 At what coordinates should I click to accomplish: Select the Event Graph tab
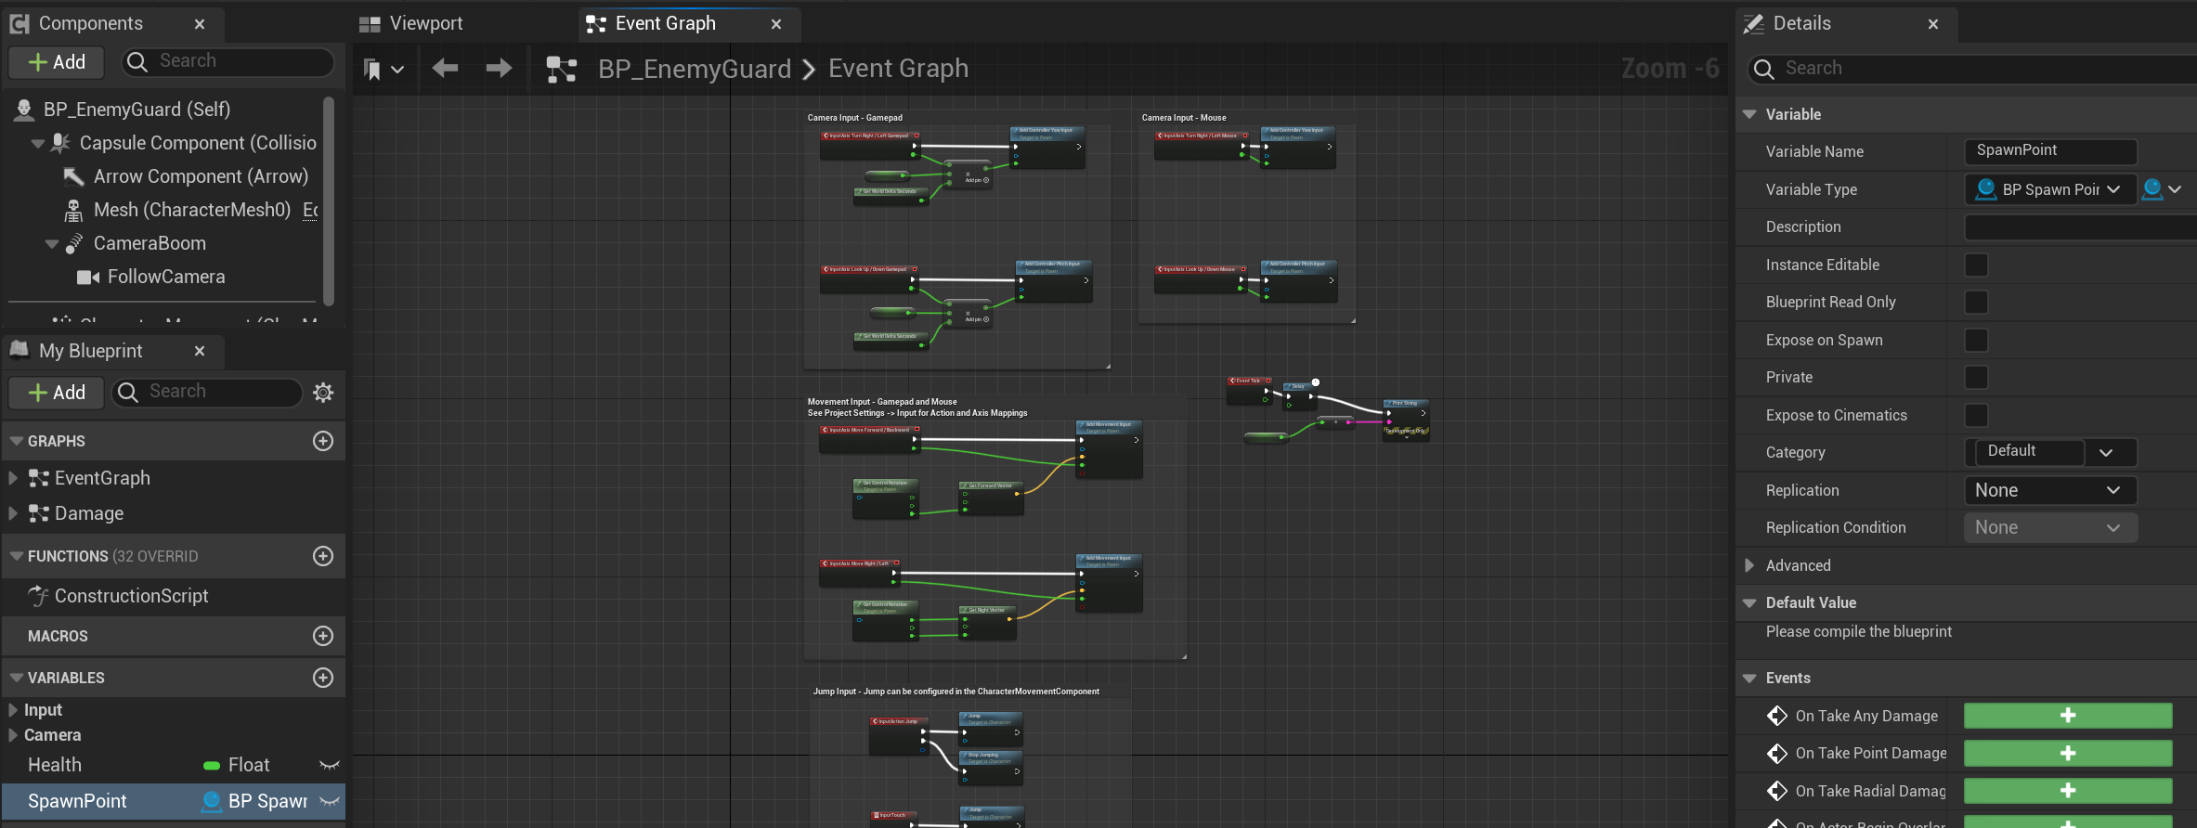(x=665, y=24)
